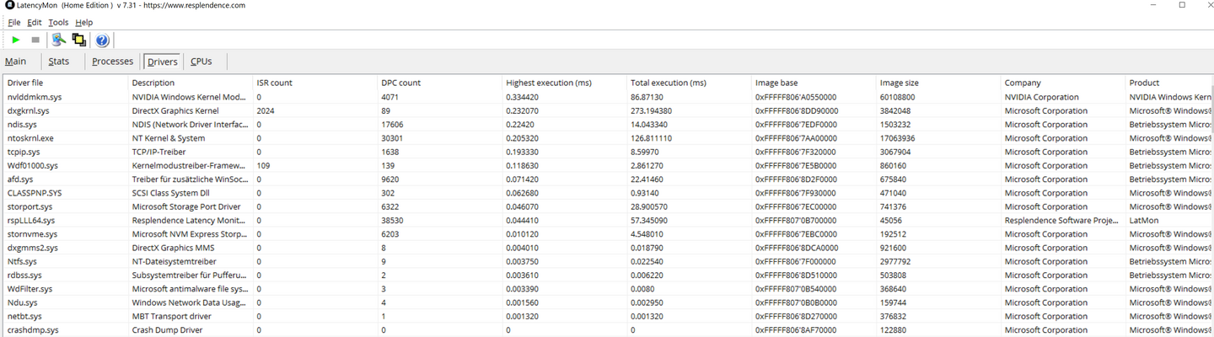
Task: Sort by the Image base column header
Action: tap(814, 83)
